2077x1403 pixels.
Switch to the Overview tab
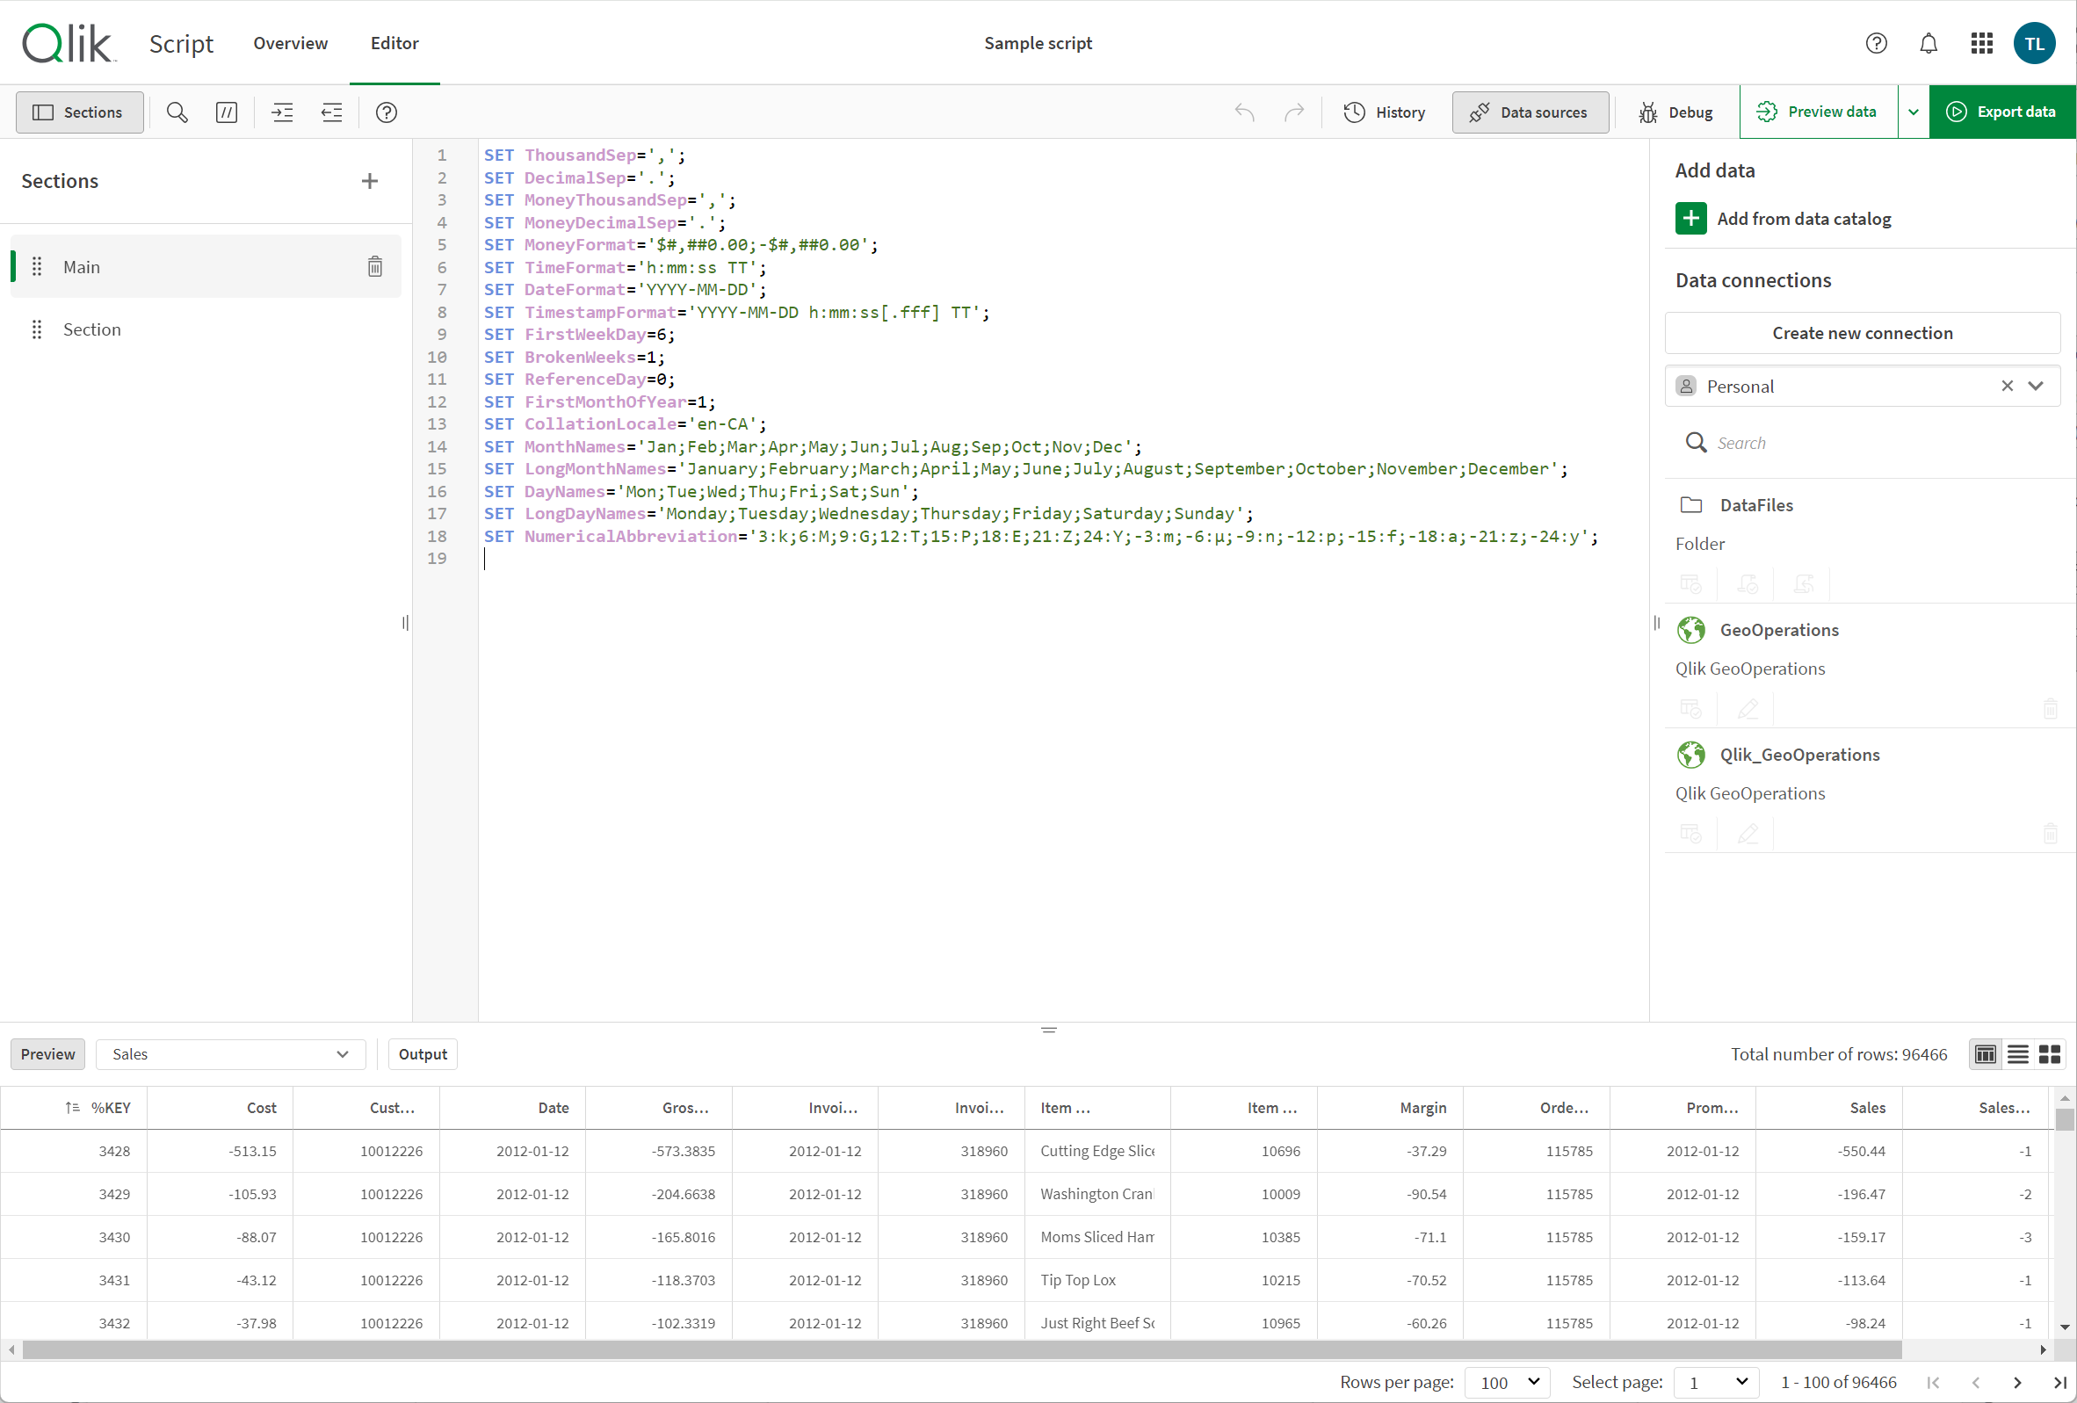[x=290, y=42]
